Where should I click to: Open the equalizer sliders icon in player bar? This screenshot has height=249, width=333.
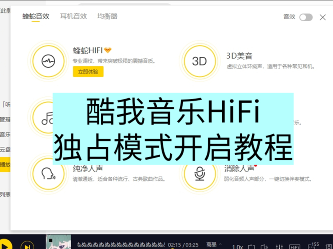click(279, 246)
